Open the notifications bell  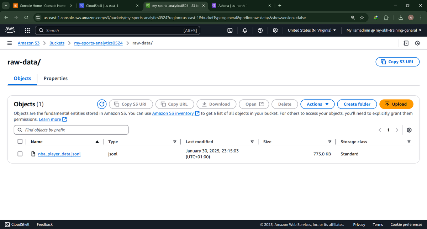pyautogui.click(x=245, y=31)
